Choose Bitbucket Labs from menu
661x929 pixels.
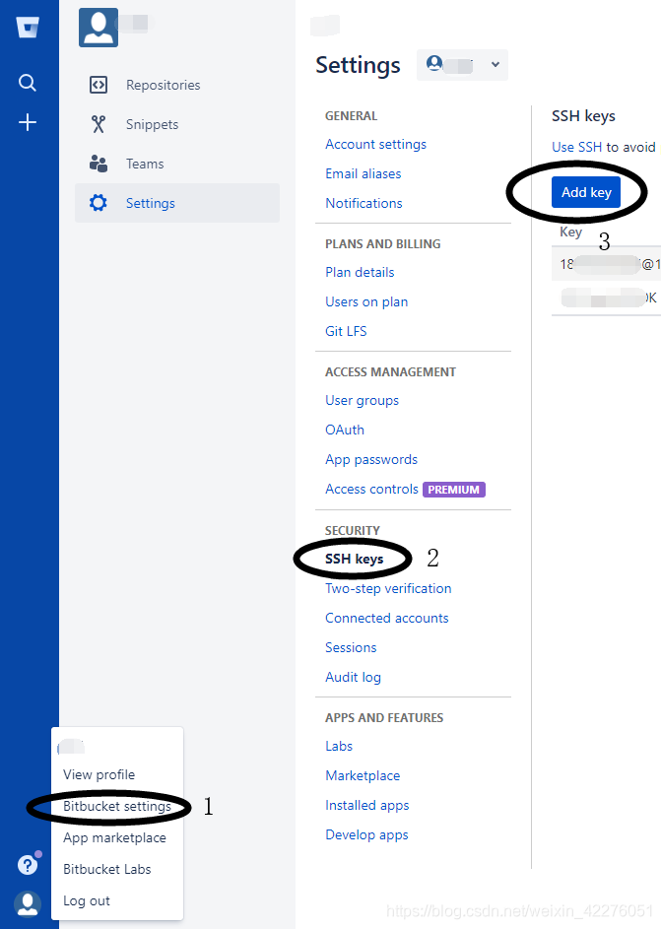click(107, 869)
